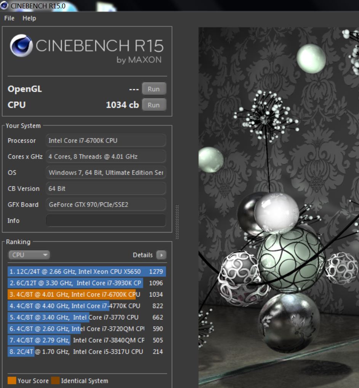Click the Your Score orange legend swatch
359x388 pixels.
click(x=12, y=381)
